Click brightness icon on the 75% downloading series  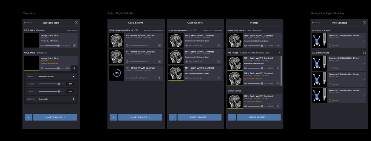click(x=159, y=78)
